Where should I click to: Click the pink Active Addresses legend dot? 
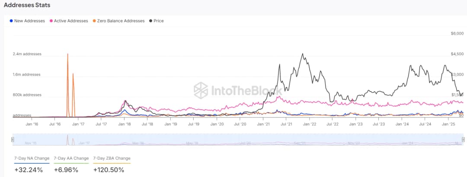tap(51, 21)
